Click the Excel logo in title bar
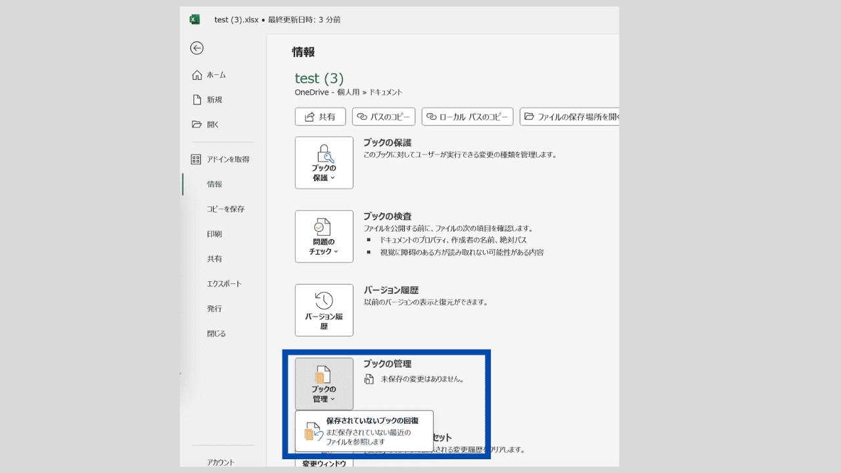Viewport: 841px width, 473px height. [194, 20]
